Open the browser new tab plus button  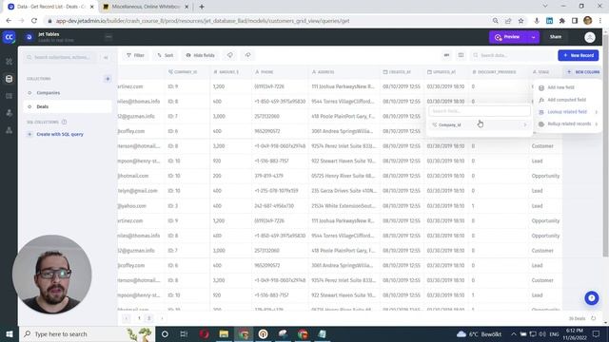point(202,7)
